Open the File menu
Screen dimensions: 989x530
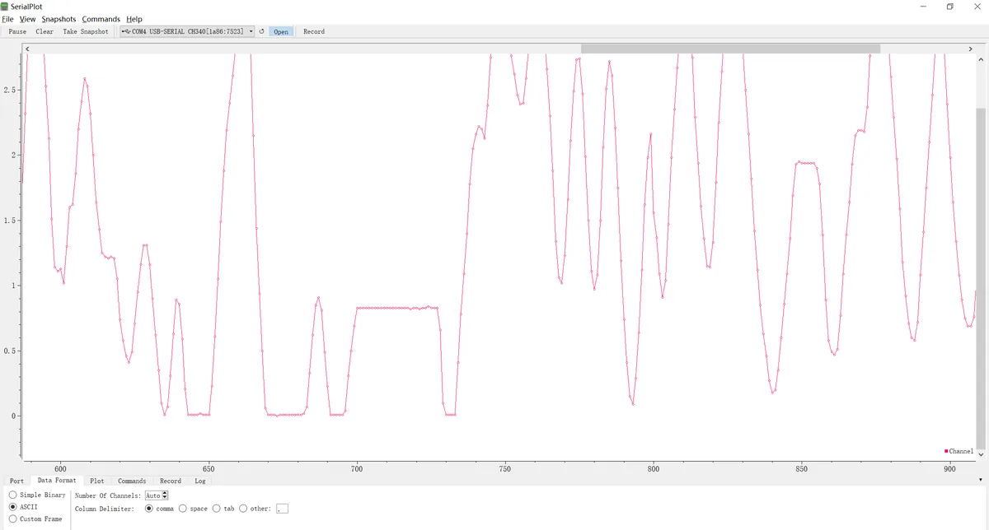tap(7, 19)
